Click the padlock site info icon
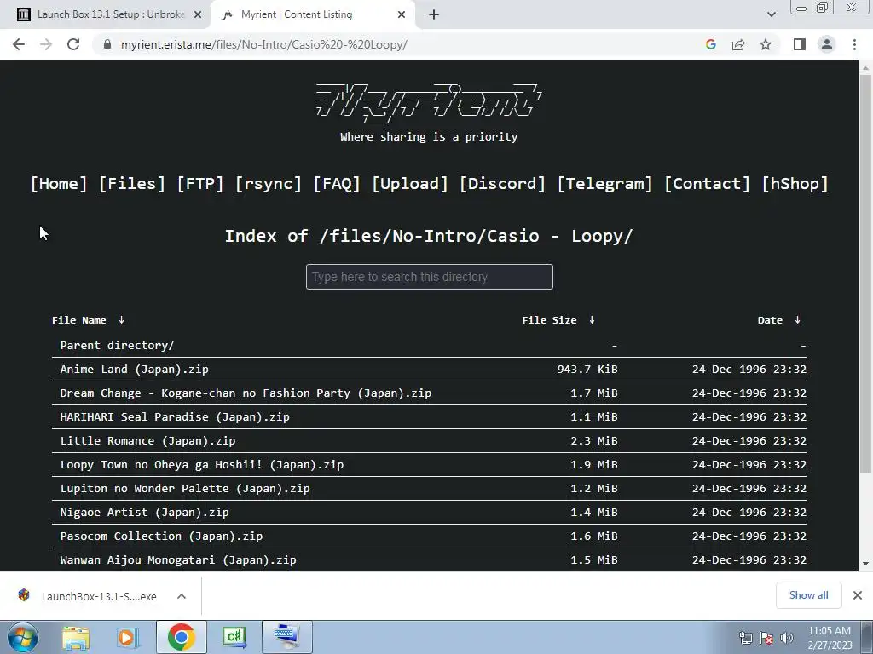Viewport: 873px width, 654px height. coord(107,44)
